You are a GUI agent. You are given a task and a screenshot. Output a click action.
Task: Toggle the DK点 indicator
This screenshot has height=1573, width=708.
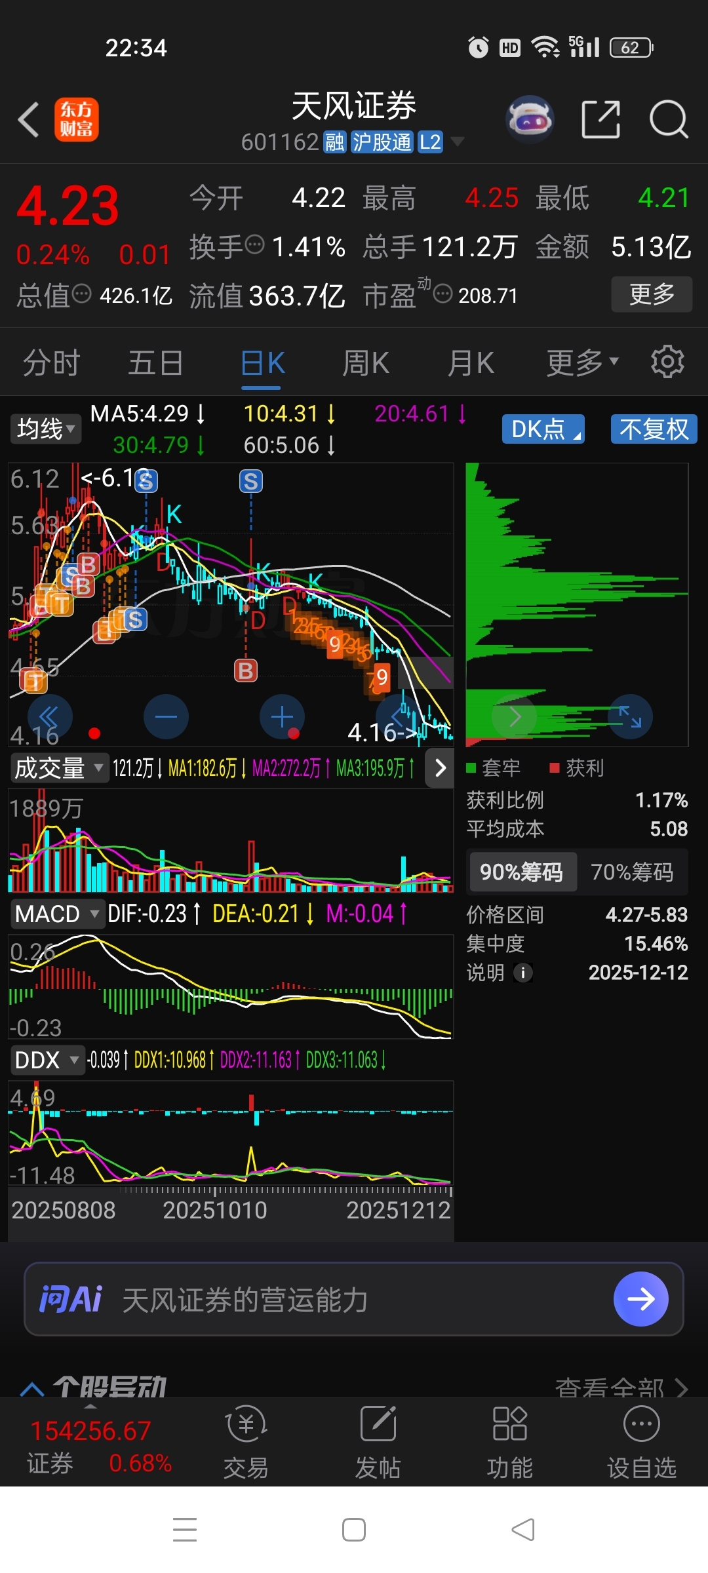pyautogui.click(x=543, y=429)
